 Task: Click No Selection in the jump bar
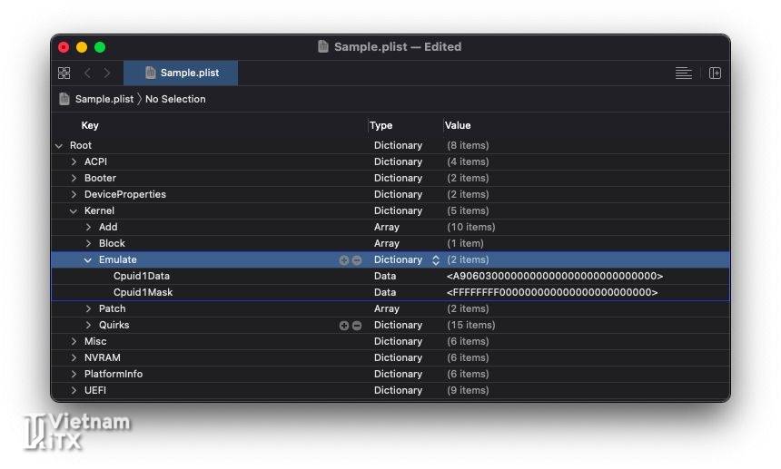click(x=175, y=99)
